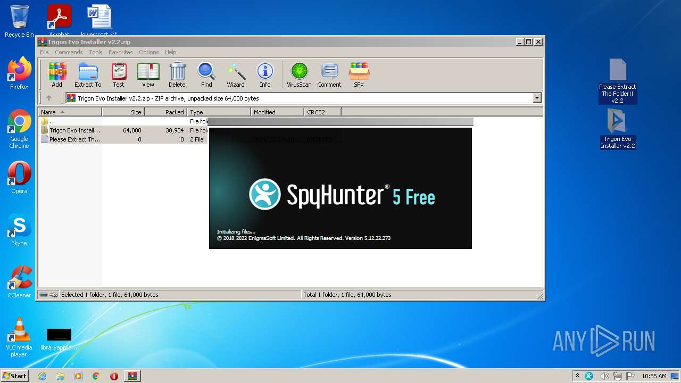Image resolution: width=681 pixels, height=383 pixels.
Task: Sort by the Size column header
Action: click(123, 112)
